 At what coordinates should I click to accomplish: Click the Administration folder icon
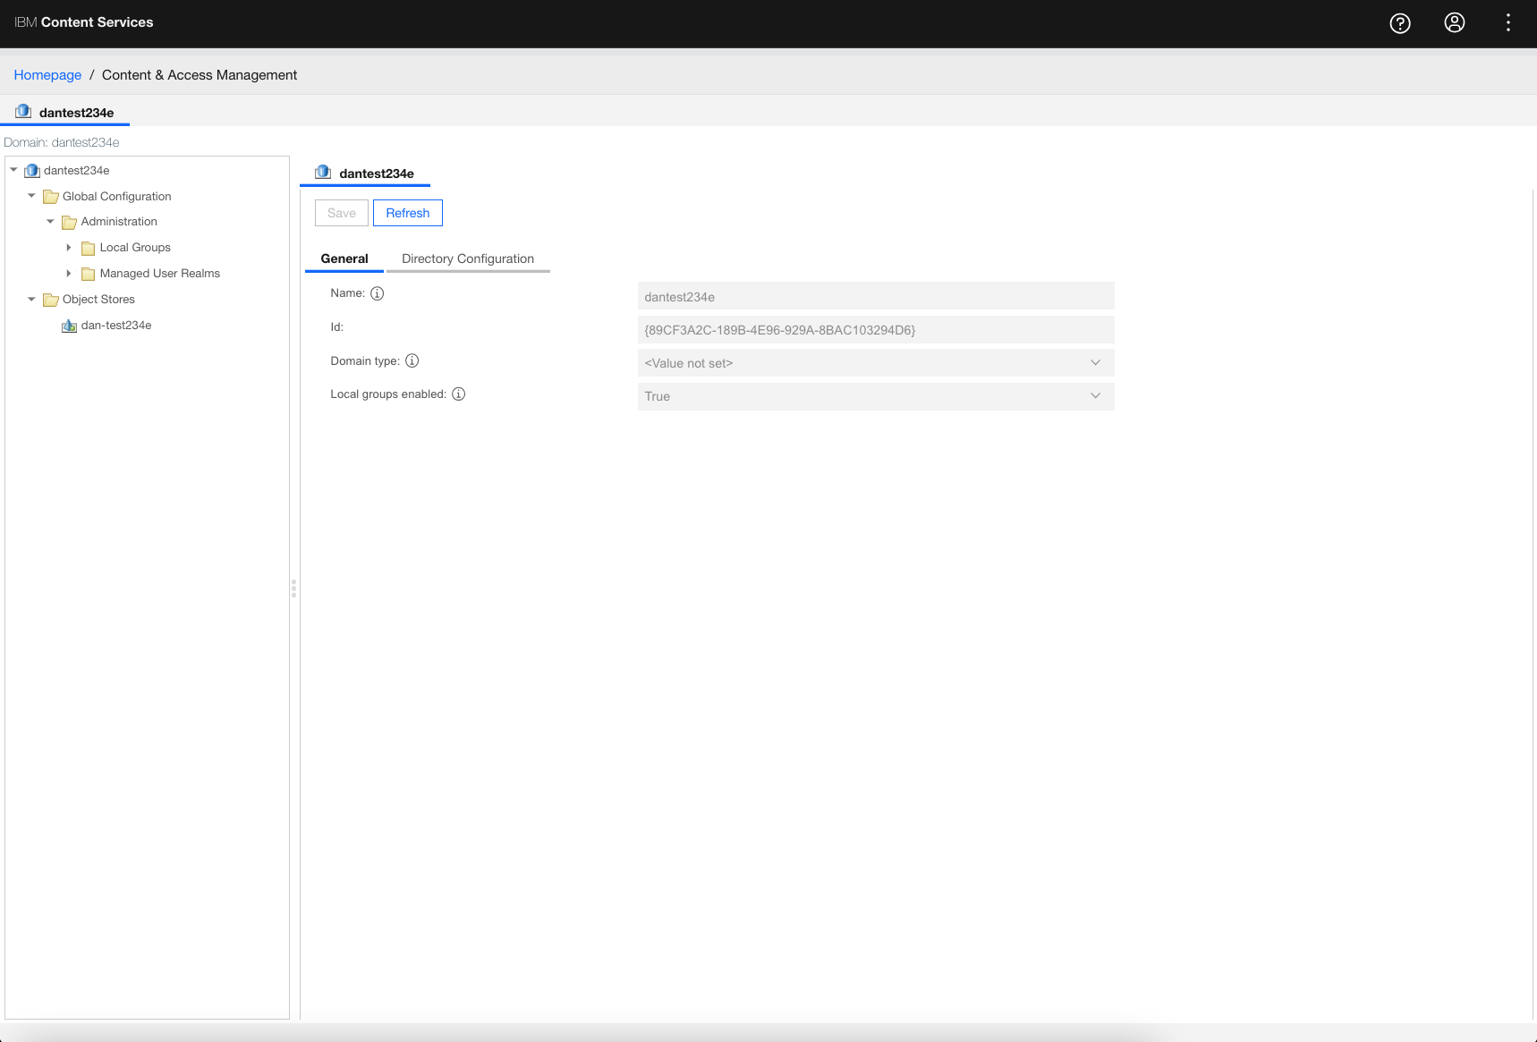69,222
